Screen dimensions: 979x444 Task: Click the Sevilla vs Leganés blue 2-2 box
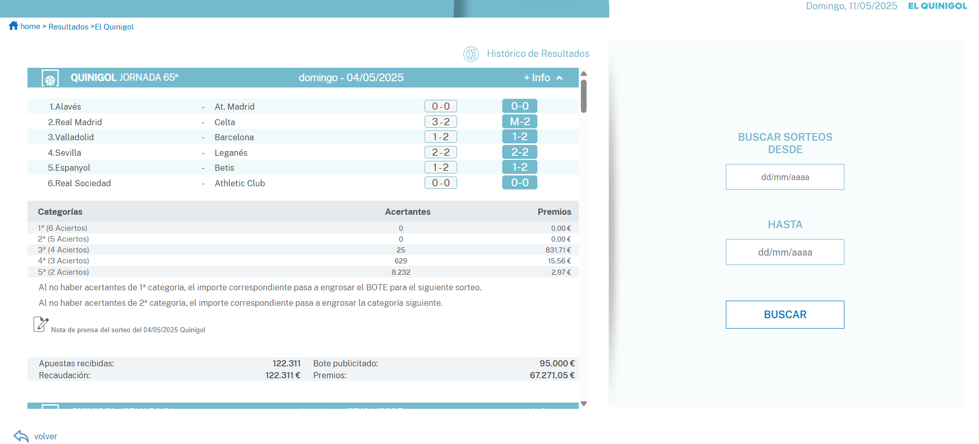pyautogui.click(x=520, y=152)
